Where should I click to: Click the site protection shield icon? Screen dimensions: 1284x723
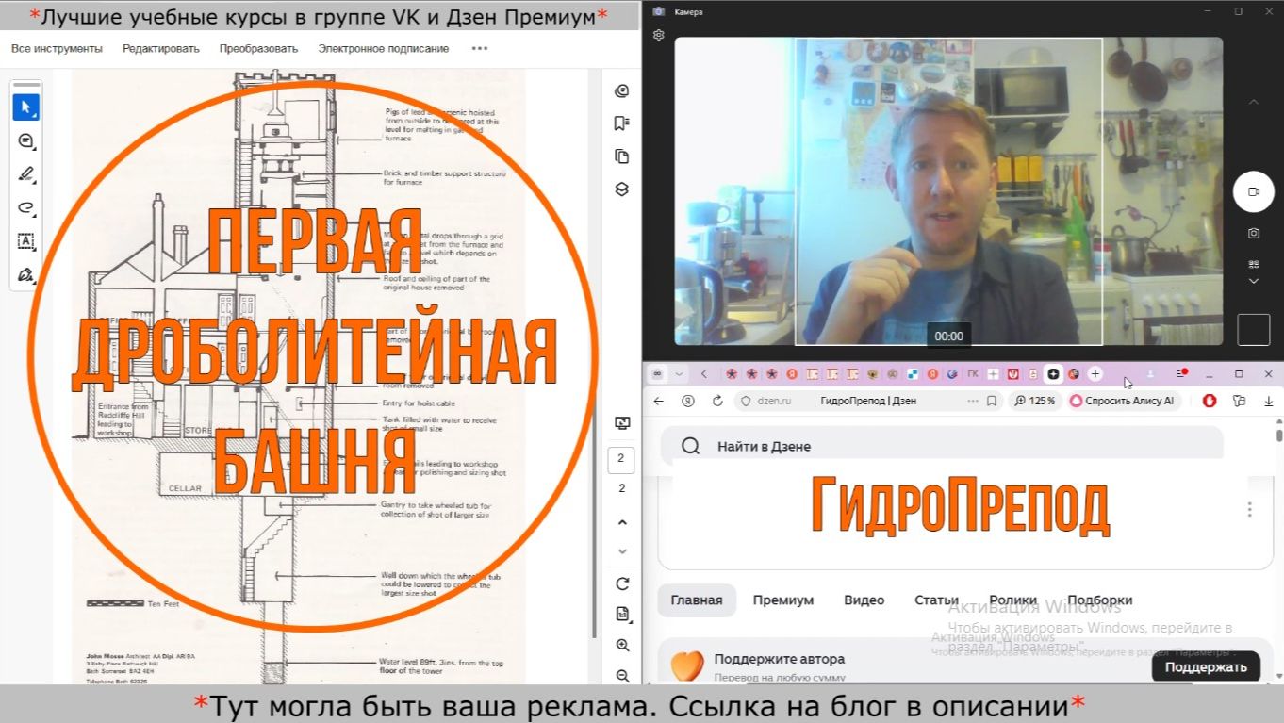click(745, 401)
